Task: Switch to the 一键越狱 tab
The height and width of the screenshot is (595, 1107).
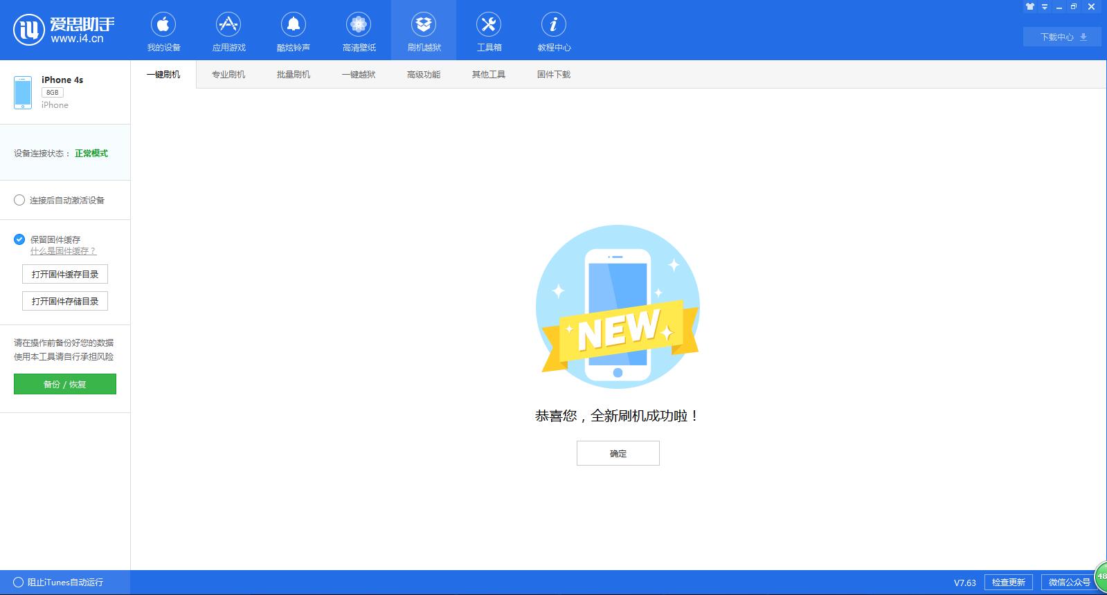Action: (359, 74)
